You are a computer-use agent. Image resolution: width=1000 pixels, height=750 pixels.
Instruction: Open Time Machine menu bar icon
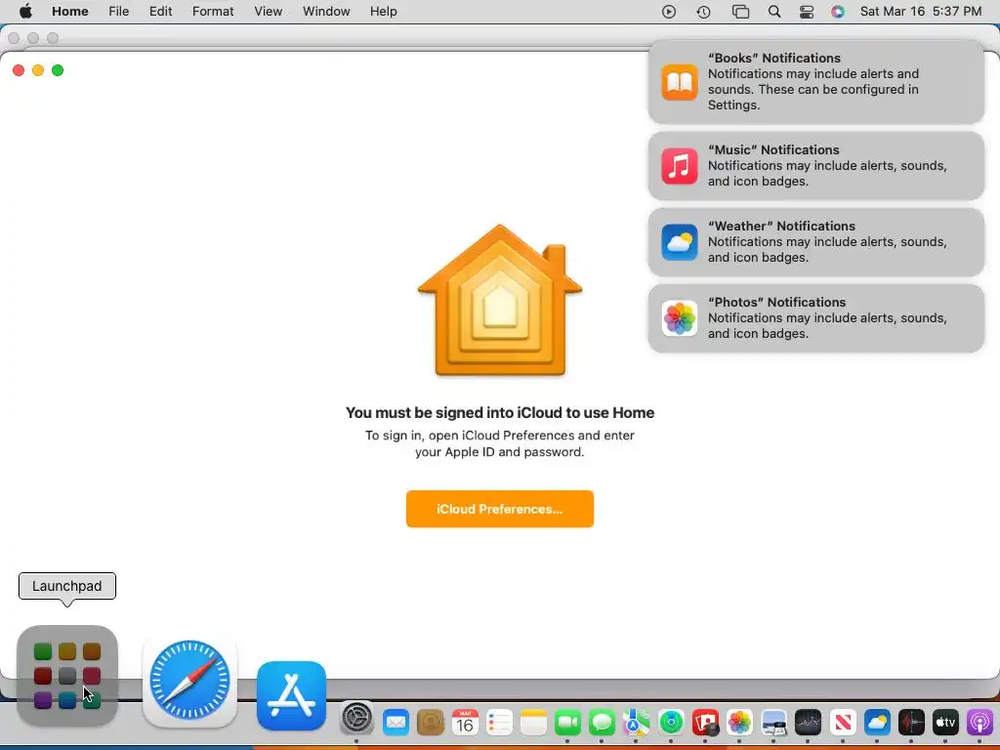[703, 12]
